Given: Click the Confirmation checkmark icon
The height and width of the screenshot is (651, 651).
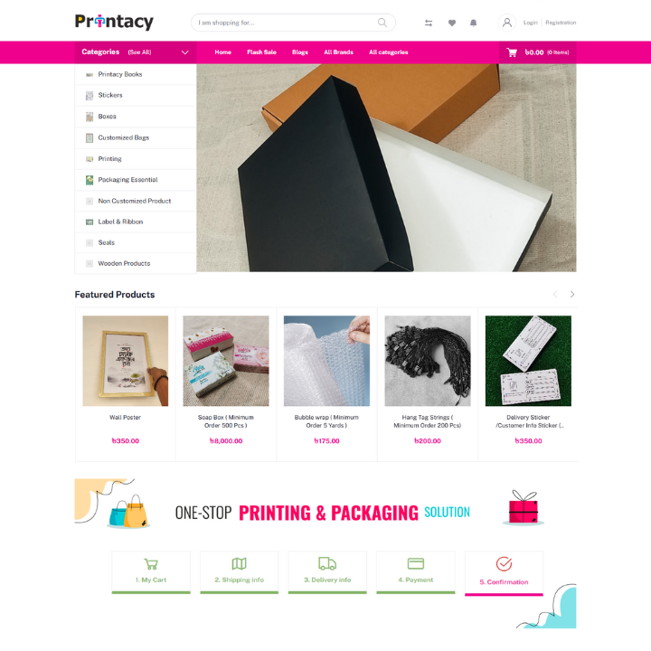Looking at the screenshot, I should click(504, 564).
